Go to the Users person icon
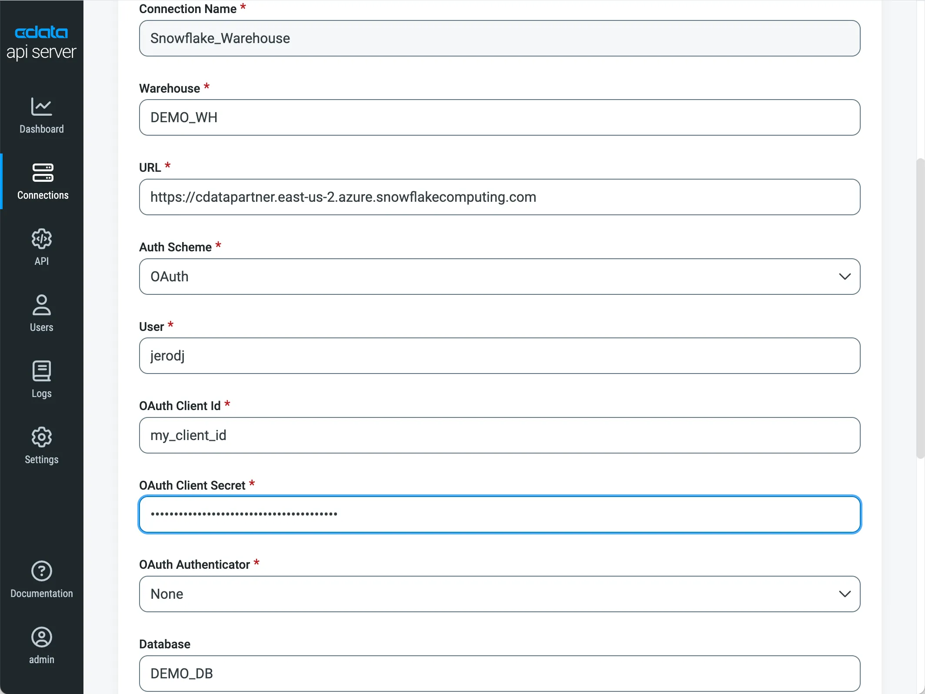This screenshot has height=694, width=925. [42, 305]
